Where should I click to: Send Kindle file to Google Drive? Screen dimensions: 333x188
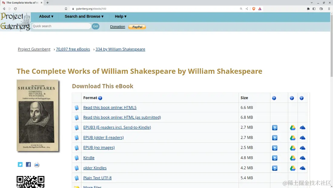293,158
